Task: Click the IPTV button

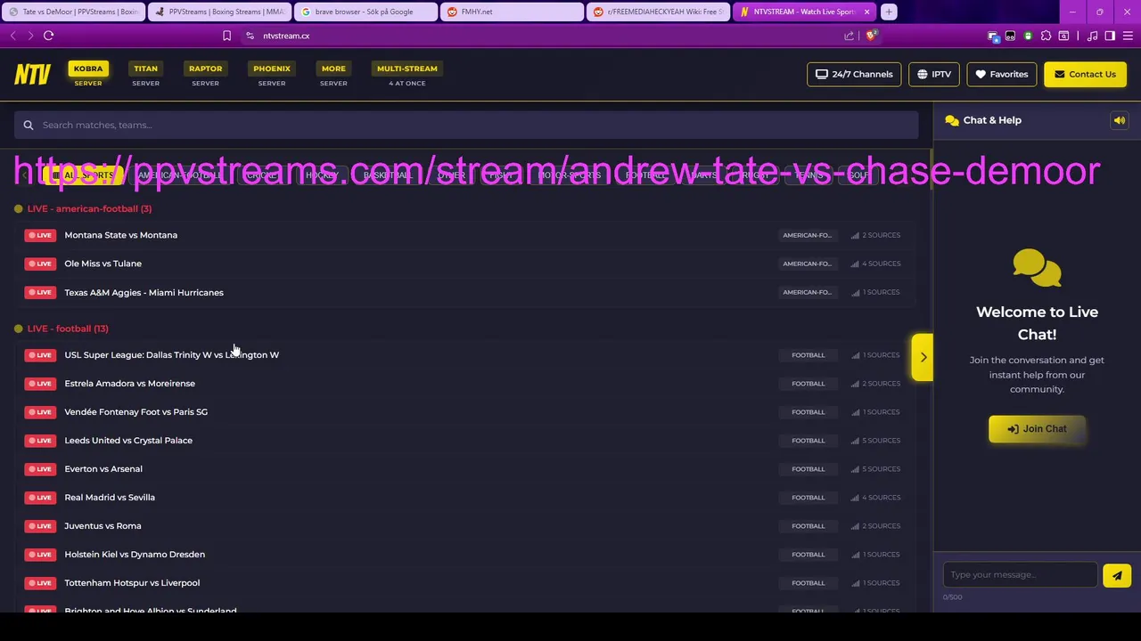Action: [x=934, y=75]
